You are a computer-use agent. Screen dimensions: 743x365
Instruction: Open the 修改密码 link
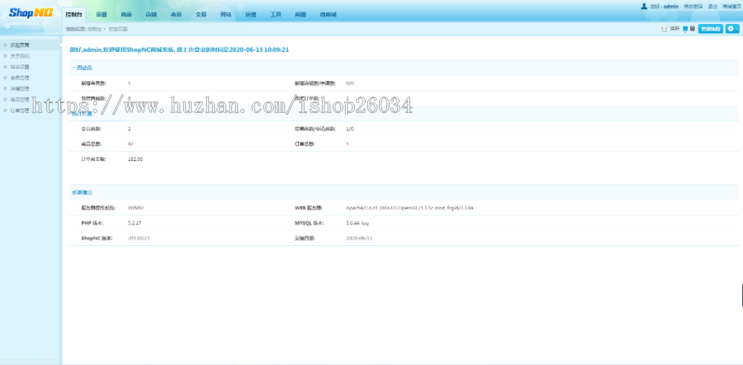pos(692,7)
